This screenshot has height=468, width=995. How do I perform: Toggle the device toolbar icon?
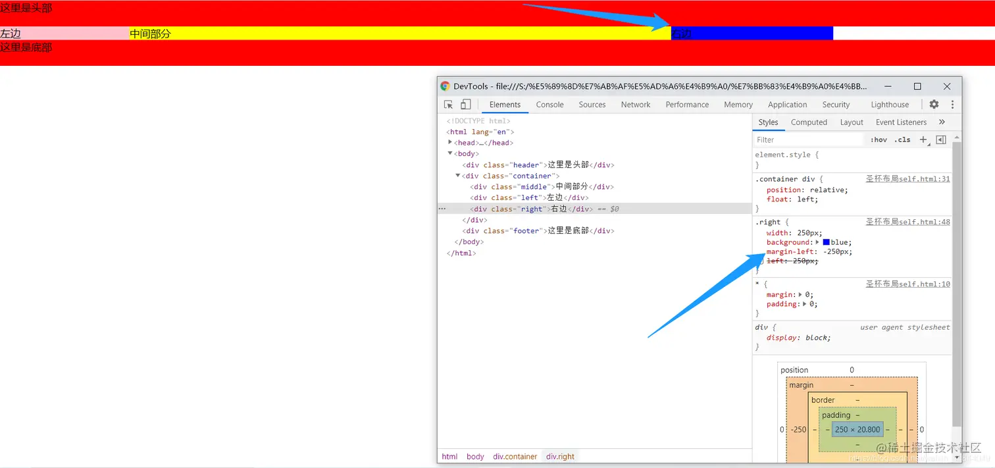[465, 105]
